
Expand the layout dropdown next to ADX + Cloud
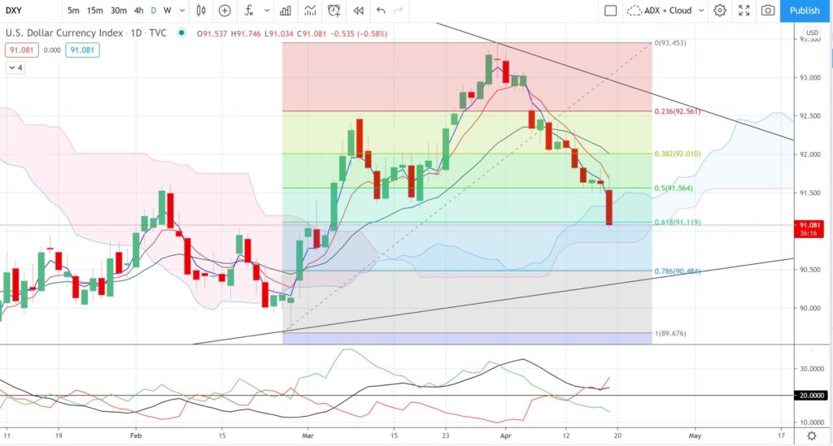click(x=700, y=11)
